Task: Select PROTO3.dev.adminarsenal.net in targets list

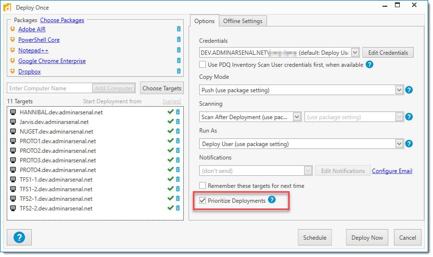Action: click(x=95, y=160)
